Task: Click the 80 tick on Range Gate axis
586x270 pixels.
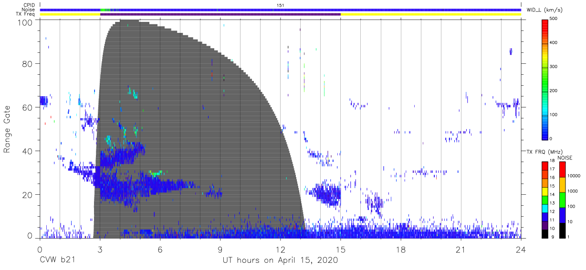Action: tap(28, 63)
